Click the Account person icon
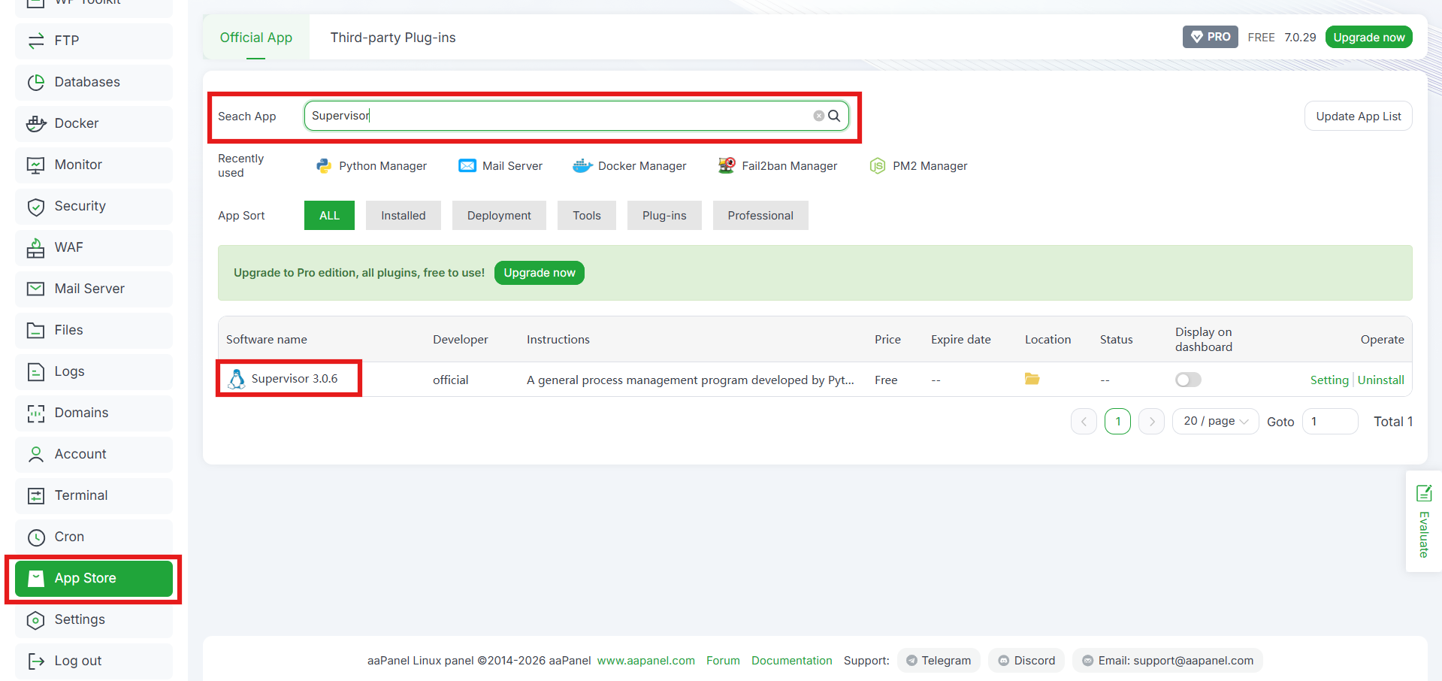The height and width of the screenshot is (681, 1442). (36, 454)
